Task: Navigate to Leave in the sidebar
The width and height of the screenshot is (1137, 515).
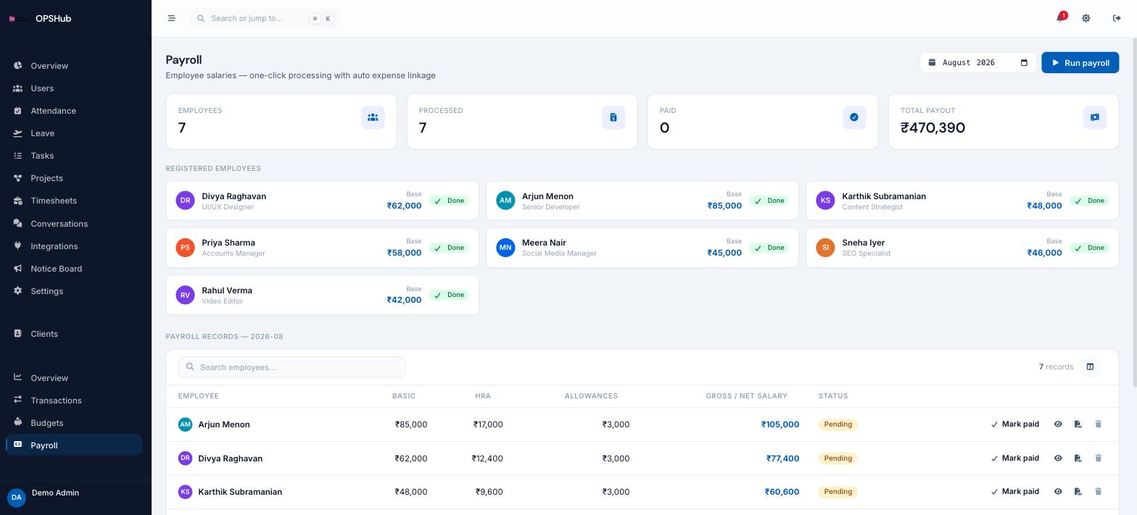Action: [74, 133]
